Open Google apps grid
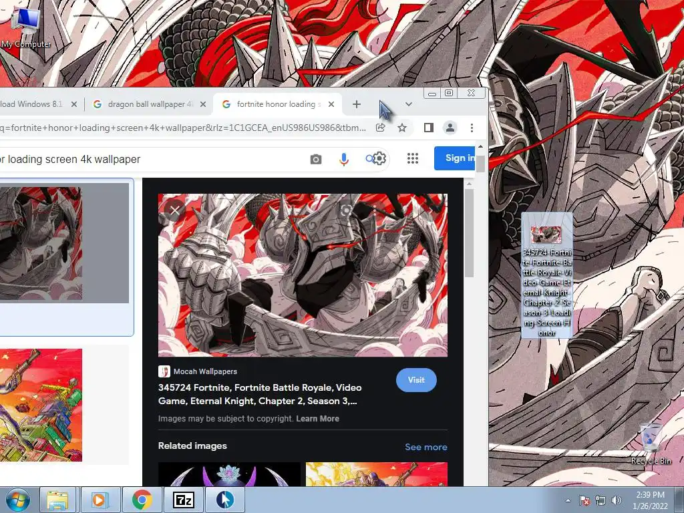The width and height of the screenshot is (684, 513). click(413, 158)
